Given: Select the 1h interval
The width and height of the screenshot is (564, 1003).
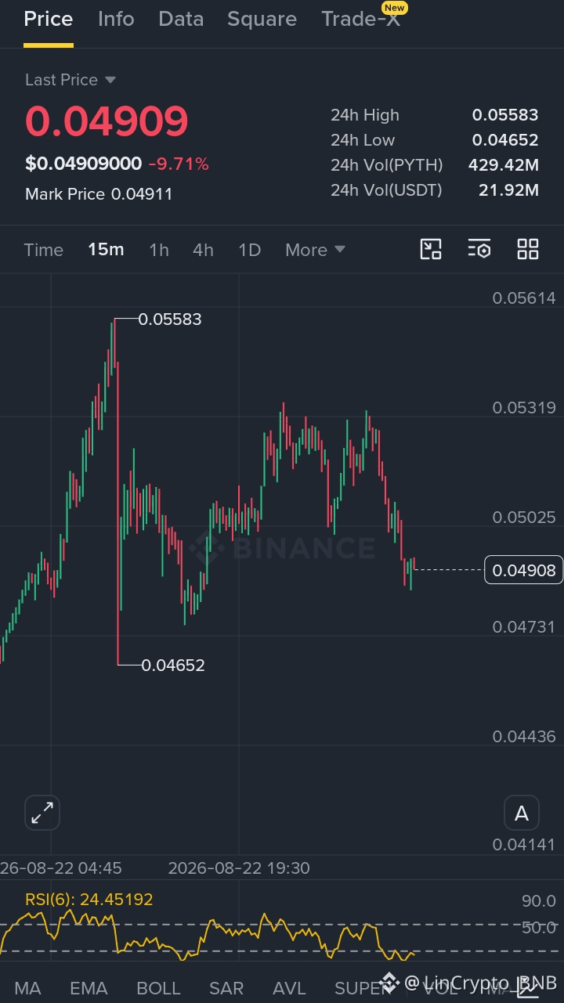Looking at the screenshot, I should (x=159, y=250).
